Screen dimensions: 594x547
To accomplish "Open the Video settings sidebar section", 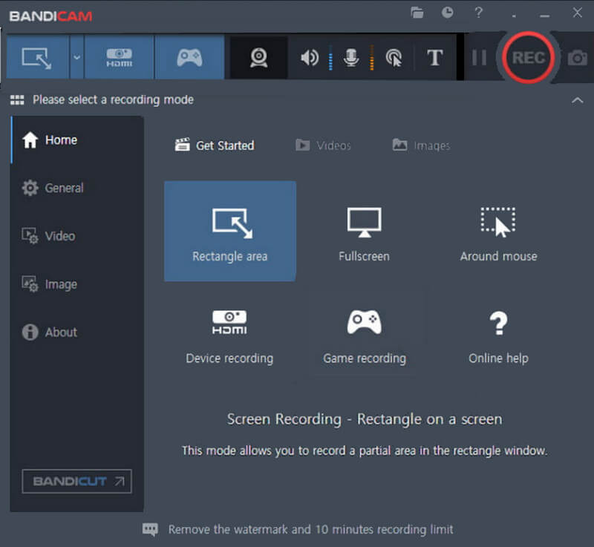I will [77, 236].
